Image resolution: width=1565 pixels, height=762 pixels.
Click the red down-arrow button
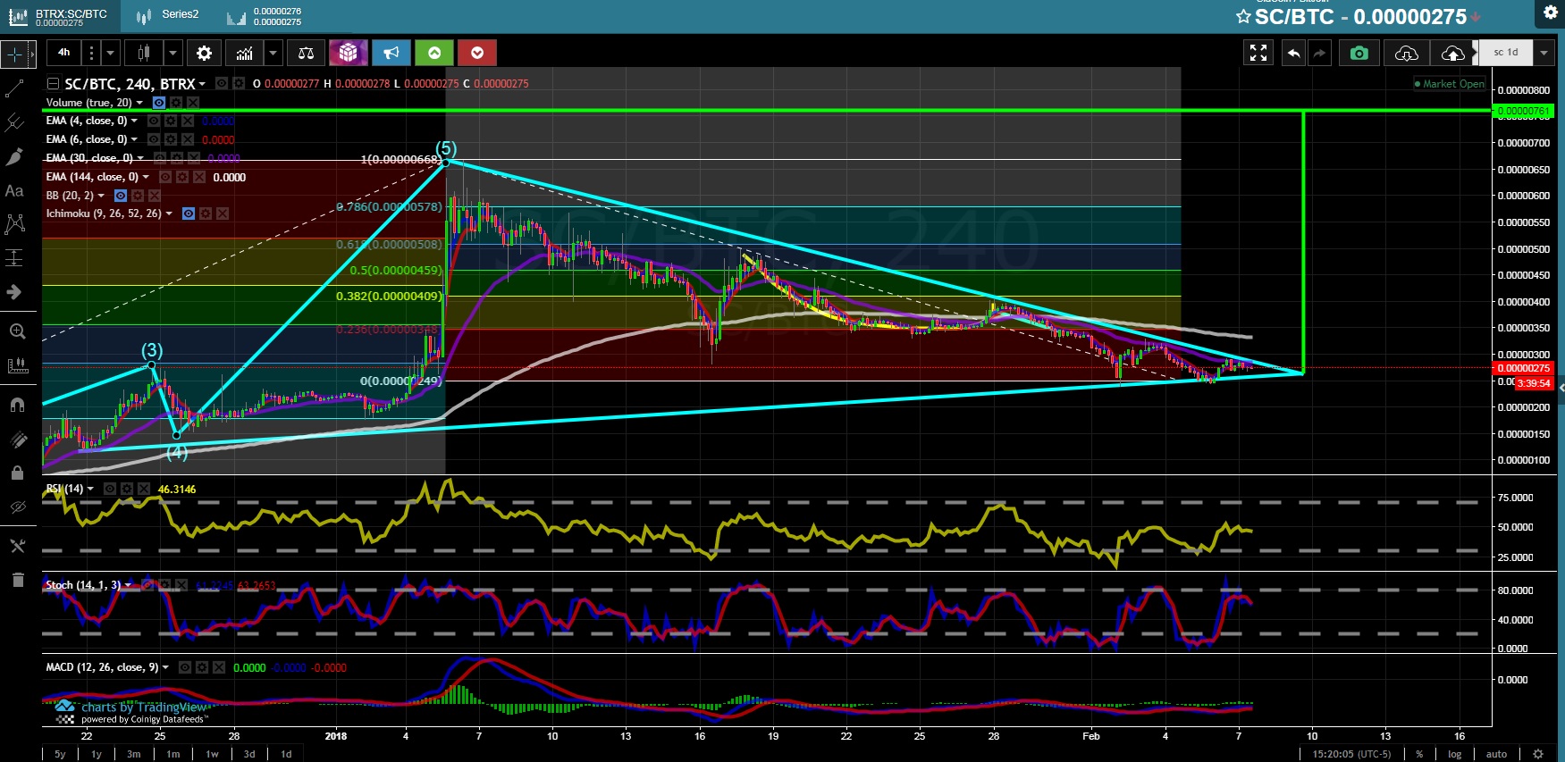point(477,53)
